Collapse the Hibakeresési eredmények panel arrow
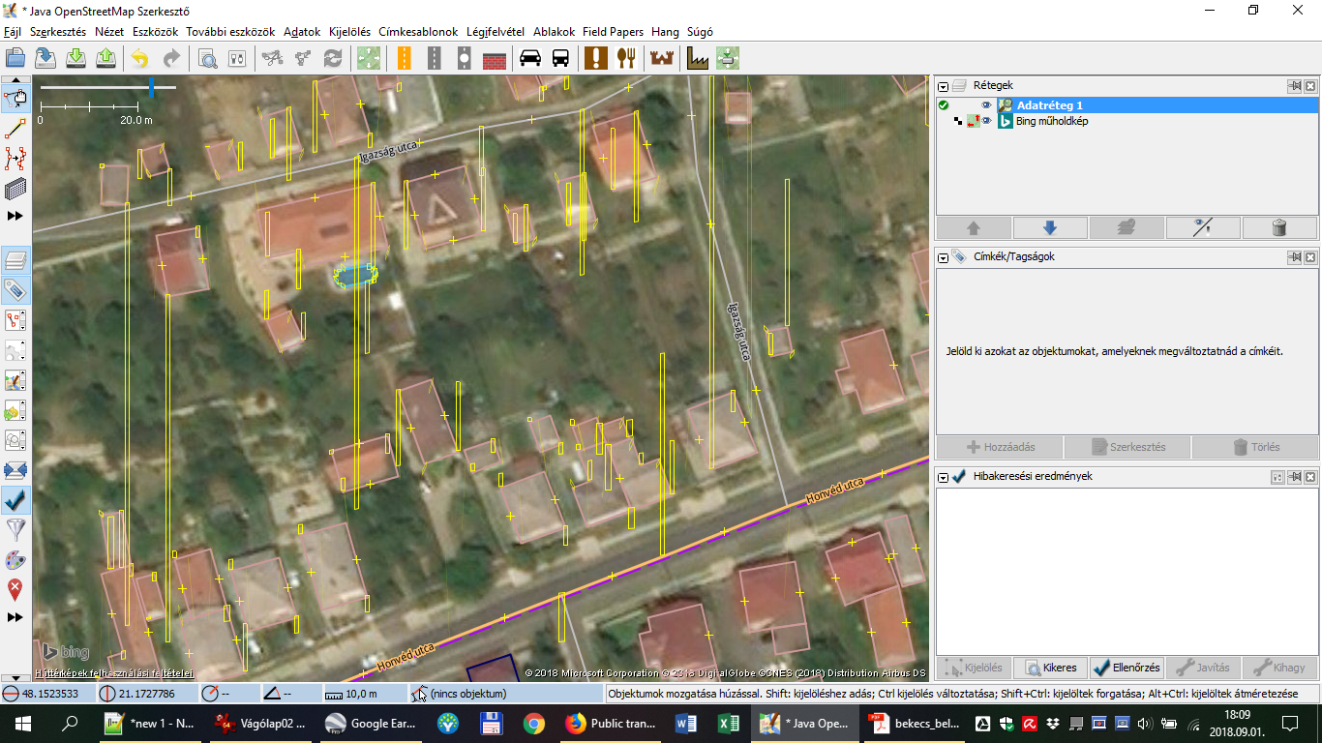This screenshot has height=743, width=1322. pyautogui.click(x=944, y=477)
